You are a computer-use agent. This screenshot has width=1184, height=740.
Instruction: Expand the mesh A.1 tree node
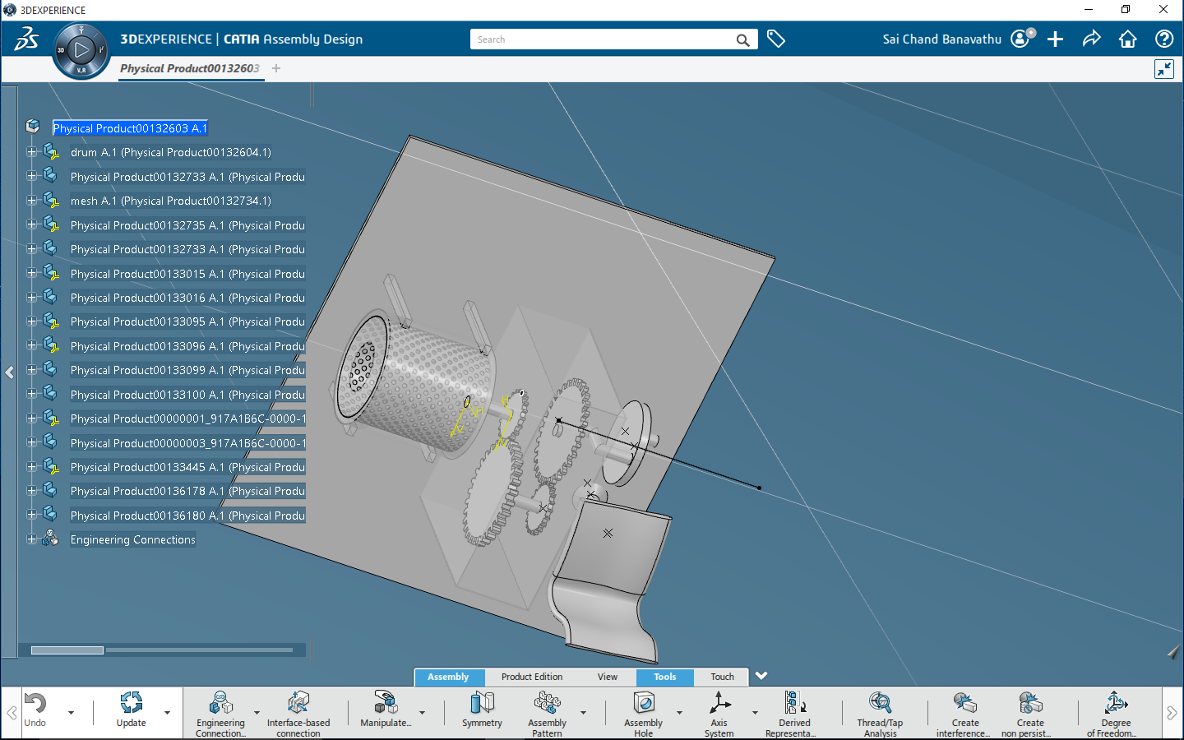[31, 201]
